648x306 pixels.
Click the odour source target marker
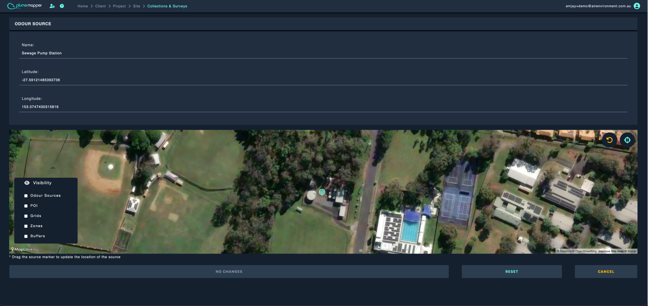pyautogui.click(x=322, y=192)
